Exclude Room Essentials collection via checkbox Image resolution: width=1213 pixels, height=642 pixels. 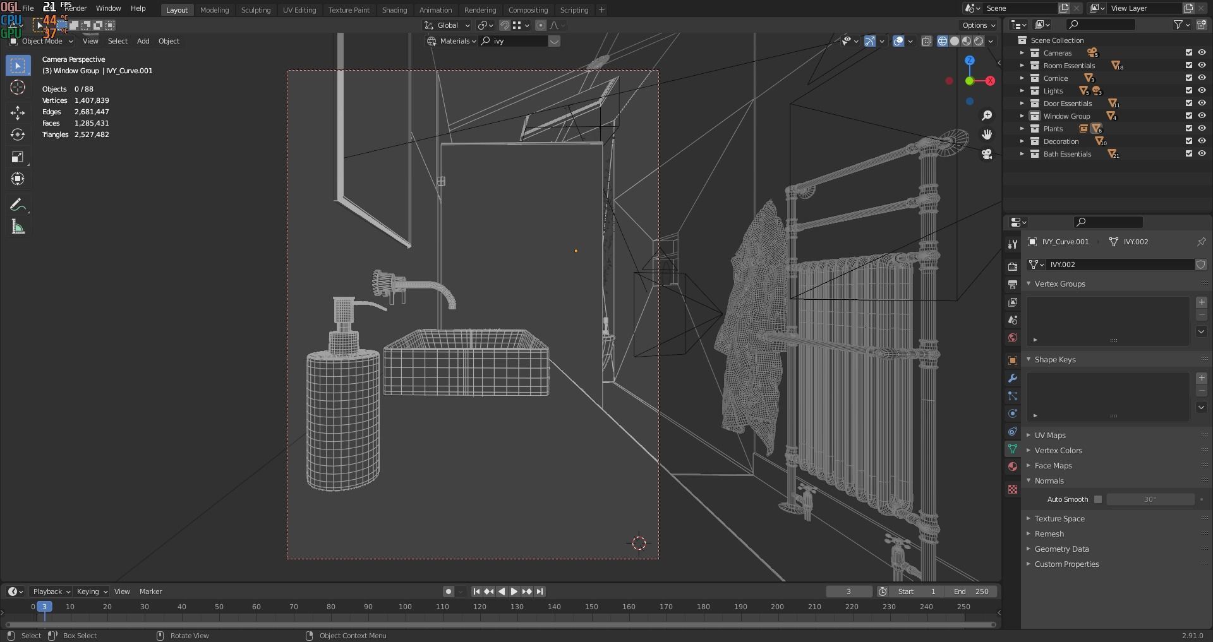coord(1188,66)
